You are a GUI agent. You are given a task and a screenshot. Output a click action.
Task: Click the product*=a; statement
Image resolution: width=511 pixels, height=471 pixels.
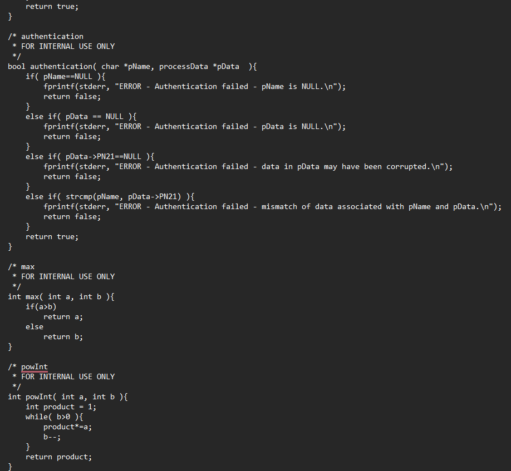[68, 427]
